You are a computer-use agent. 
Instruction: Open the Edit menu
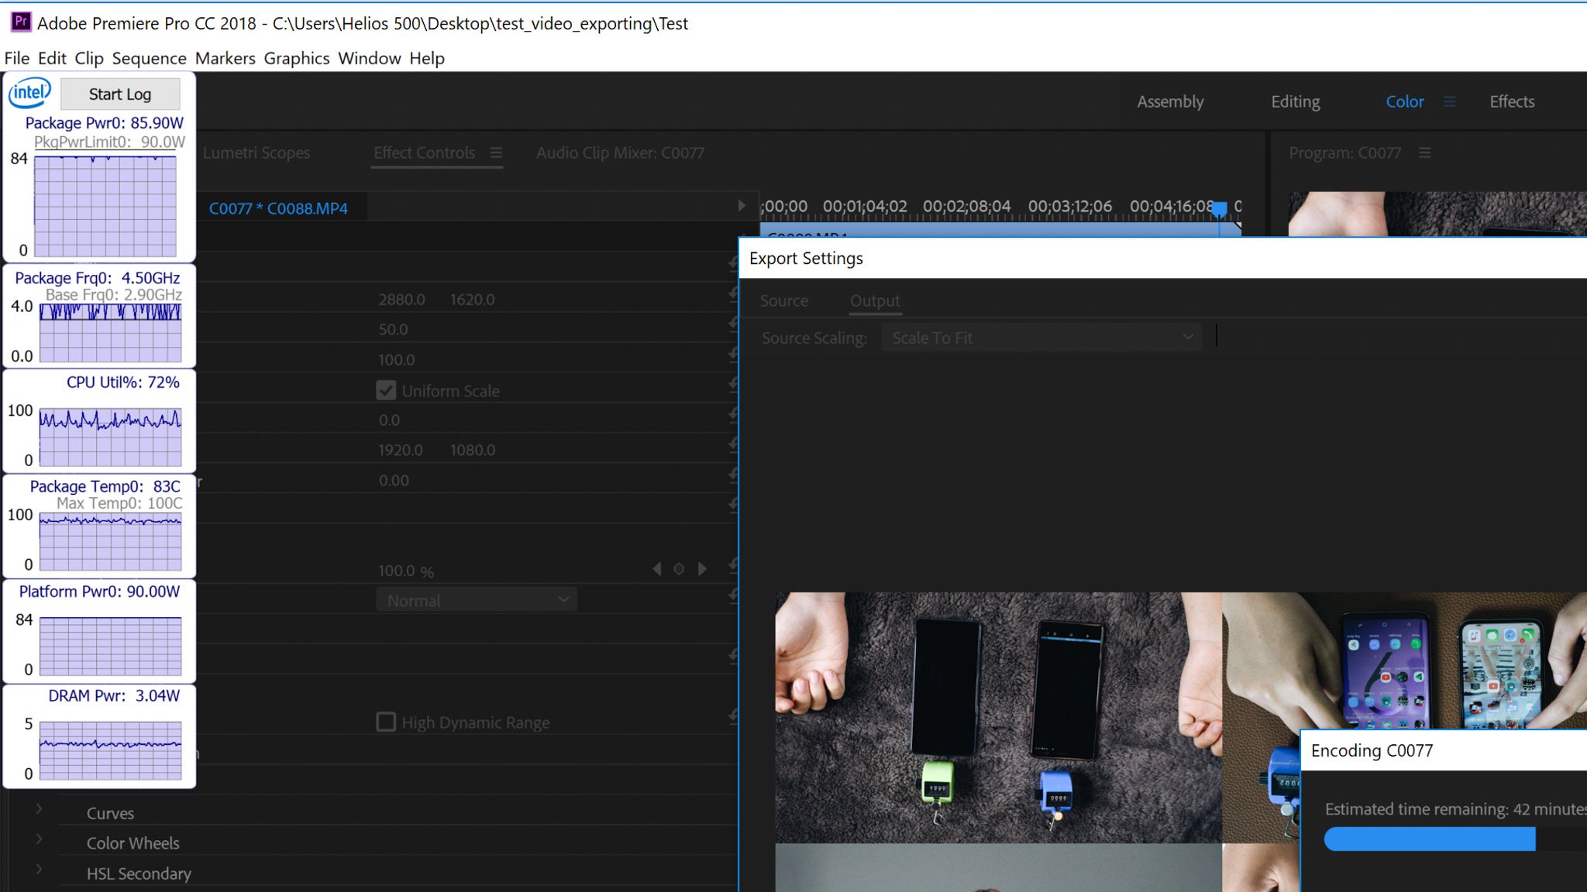pos(52,58)
